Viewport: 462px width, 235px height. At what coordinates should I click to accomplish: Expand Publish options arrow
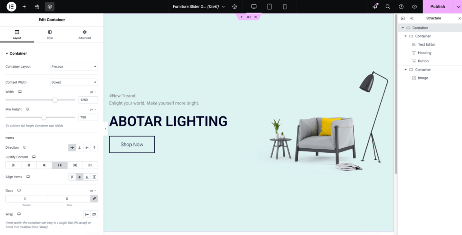pyautogui.click(x=457, y=6)
